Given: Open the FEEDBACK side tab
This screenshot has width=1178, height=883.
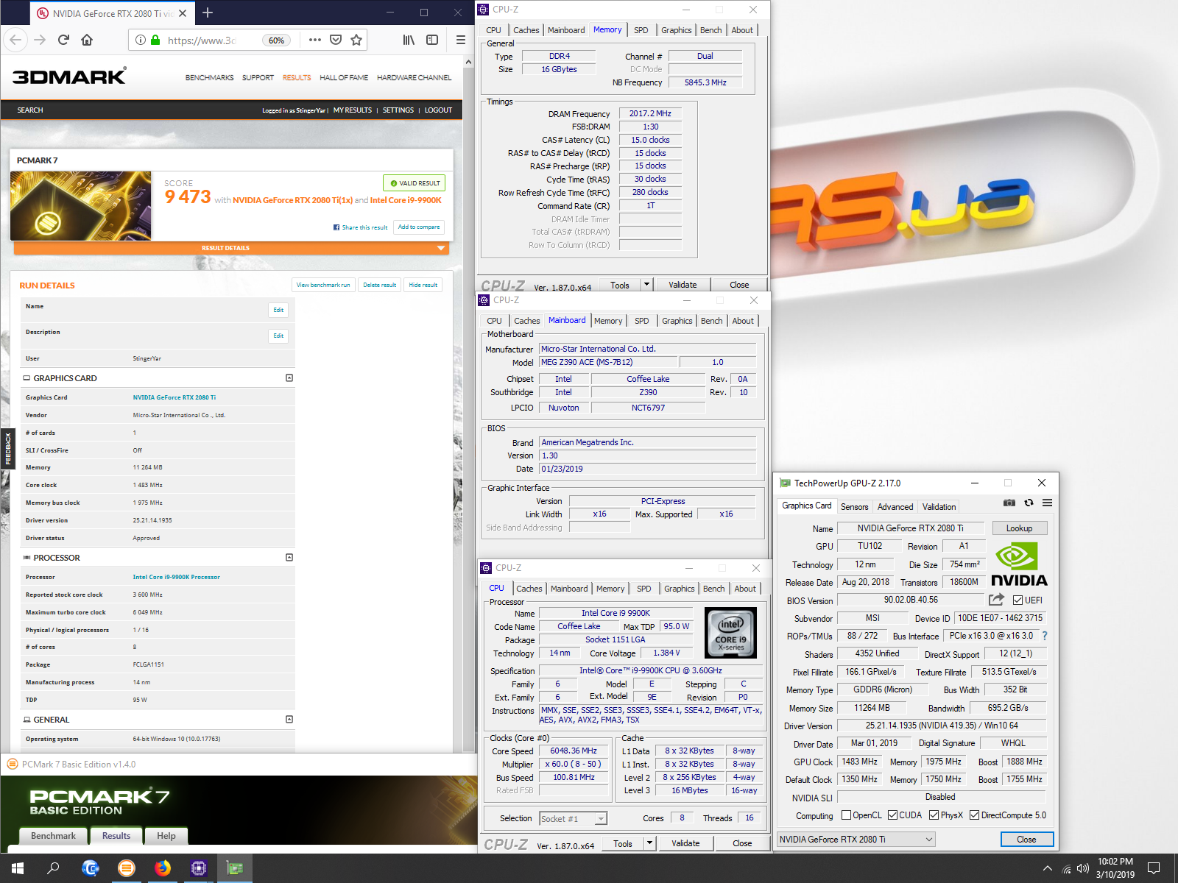Looking at the screenshot, I should click(8, 449).
